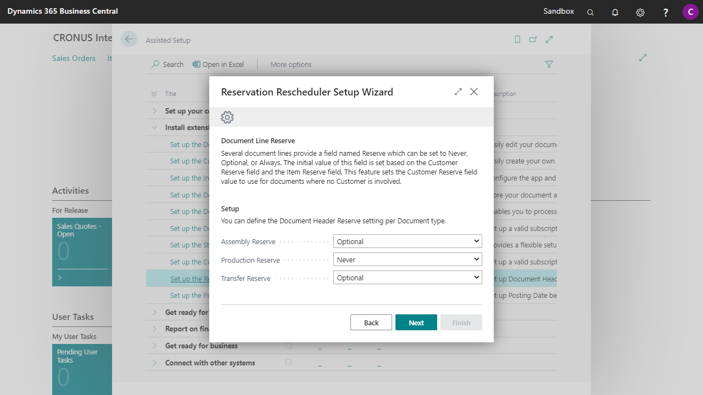The width and height of the screenshot is (703, 395).
Task: Open the settings gear in top bar
Action: (640, 12)
